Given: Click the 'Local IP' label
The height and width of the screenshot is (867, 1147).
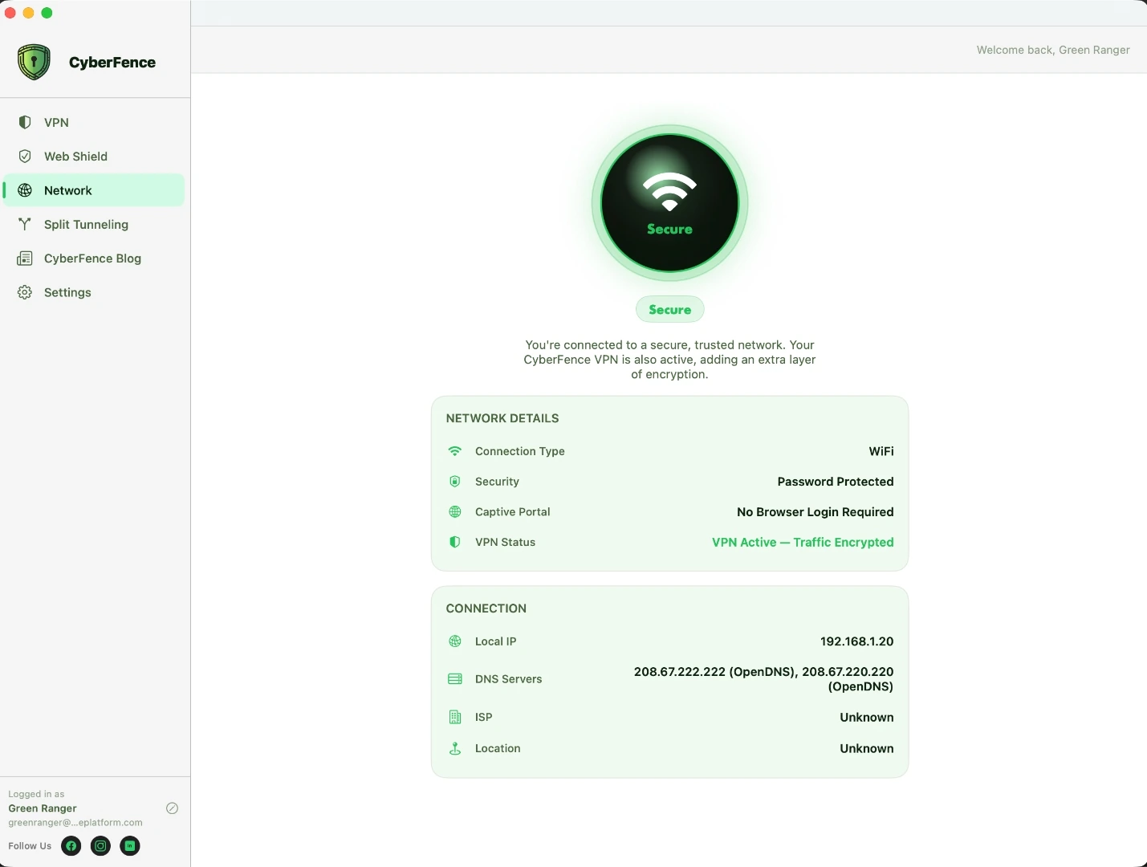Looking at the screenshot, I should pos(495,641).
